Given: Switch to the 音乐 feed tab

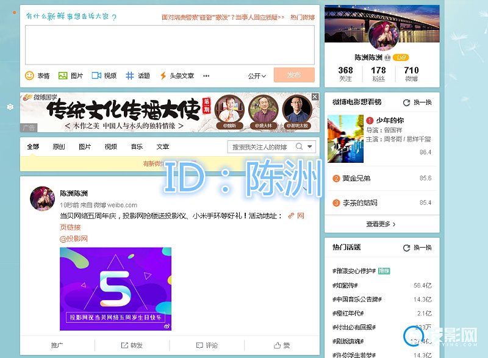Looking at the screenshot, I should point(137,146).
